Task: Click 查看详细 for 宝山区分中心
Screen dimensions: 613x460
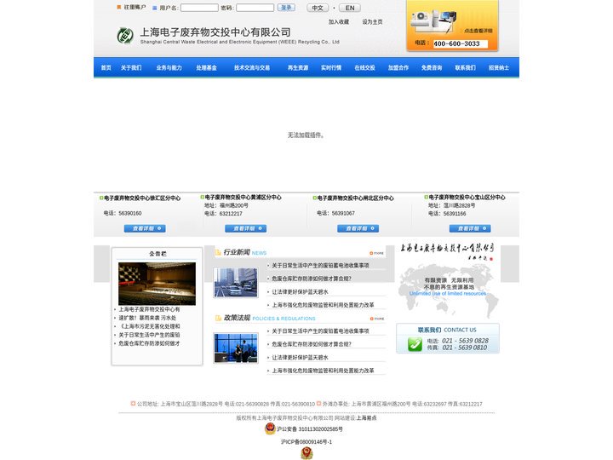Action: pos(470,228)
